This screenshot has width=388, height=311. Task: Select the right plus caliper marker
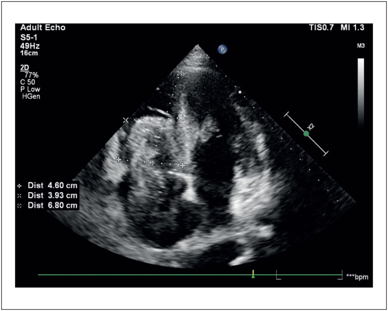[183, 165]
